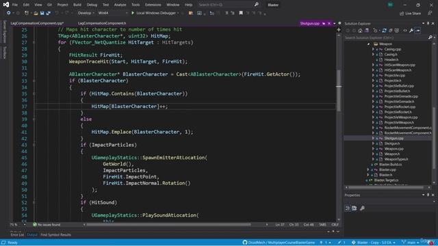Click the editor vertical scrollbar thumb
The height and width of the screenshot is (246, 438).
coord(339,90)
